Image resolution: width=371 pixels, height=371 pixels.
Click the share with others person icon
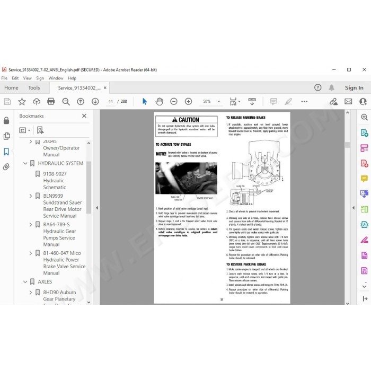363,102
